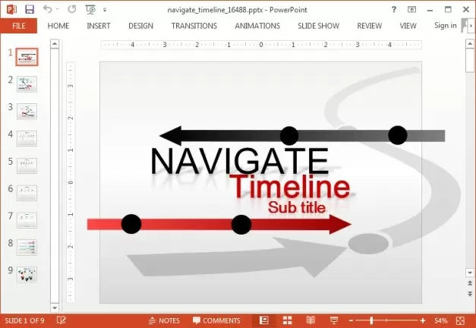Open the Customize Quick Access Toolbar dropdown

(x=106, y=10)
